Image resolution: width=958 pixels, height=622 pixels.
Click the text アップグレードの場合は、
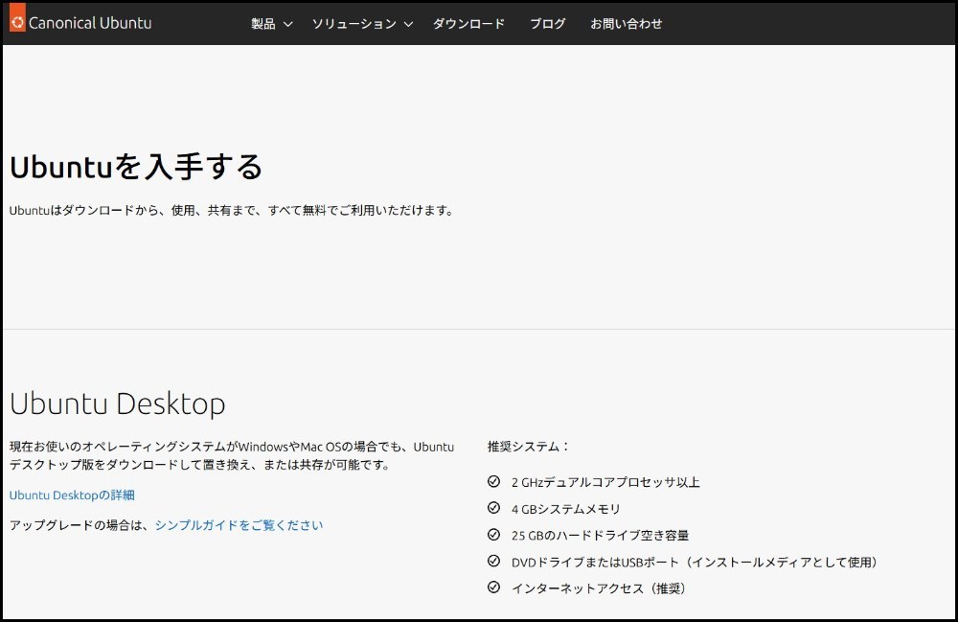click(x=80, y=525)
